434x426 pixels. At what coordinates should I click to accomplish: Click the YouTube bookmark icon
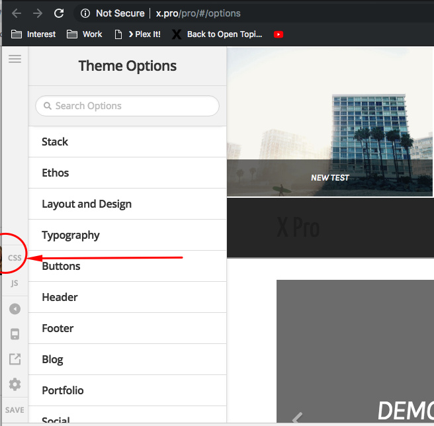click(x=279, y=34)
